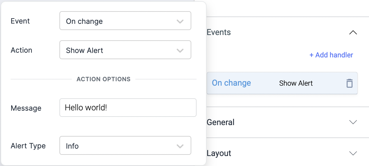This screenshot has width=369, height=166.
Task: Click the Message field with Hello world!
Action: click(128, 108)
